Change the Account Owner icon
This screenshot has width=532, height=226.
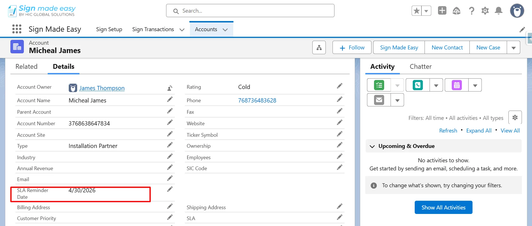click(170, 88)
